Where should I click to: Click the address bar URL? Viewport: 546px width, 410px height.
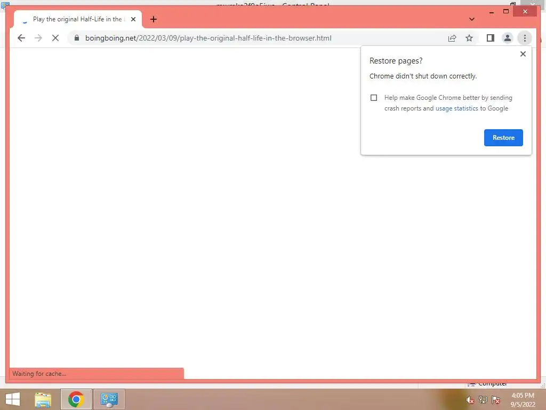point(208,38)
